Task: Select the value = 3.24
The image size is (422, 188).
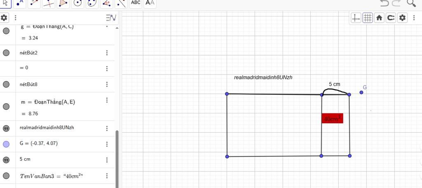Action: pyautogui.click(x=30, y=38)
